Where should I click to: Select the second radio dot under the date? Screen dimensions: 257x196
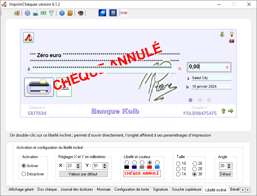(x=200, y=100)
